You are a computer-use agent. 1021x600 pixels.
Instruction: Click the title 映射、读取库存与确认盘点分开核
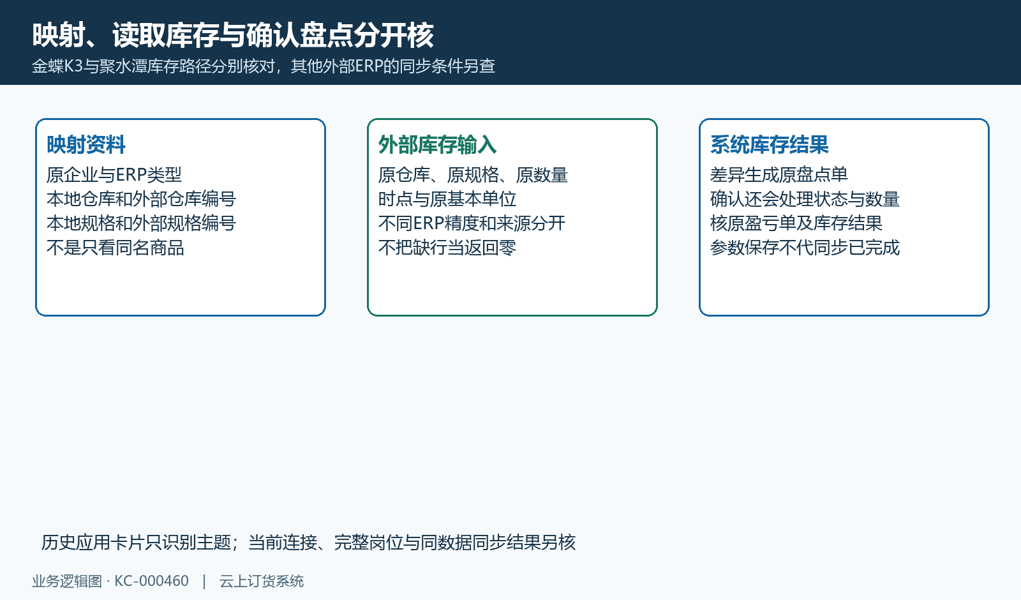pos(233,35)
